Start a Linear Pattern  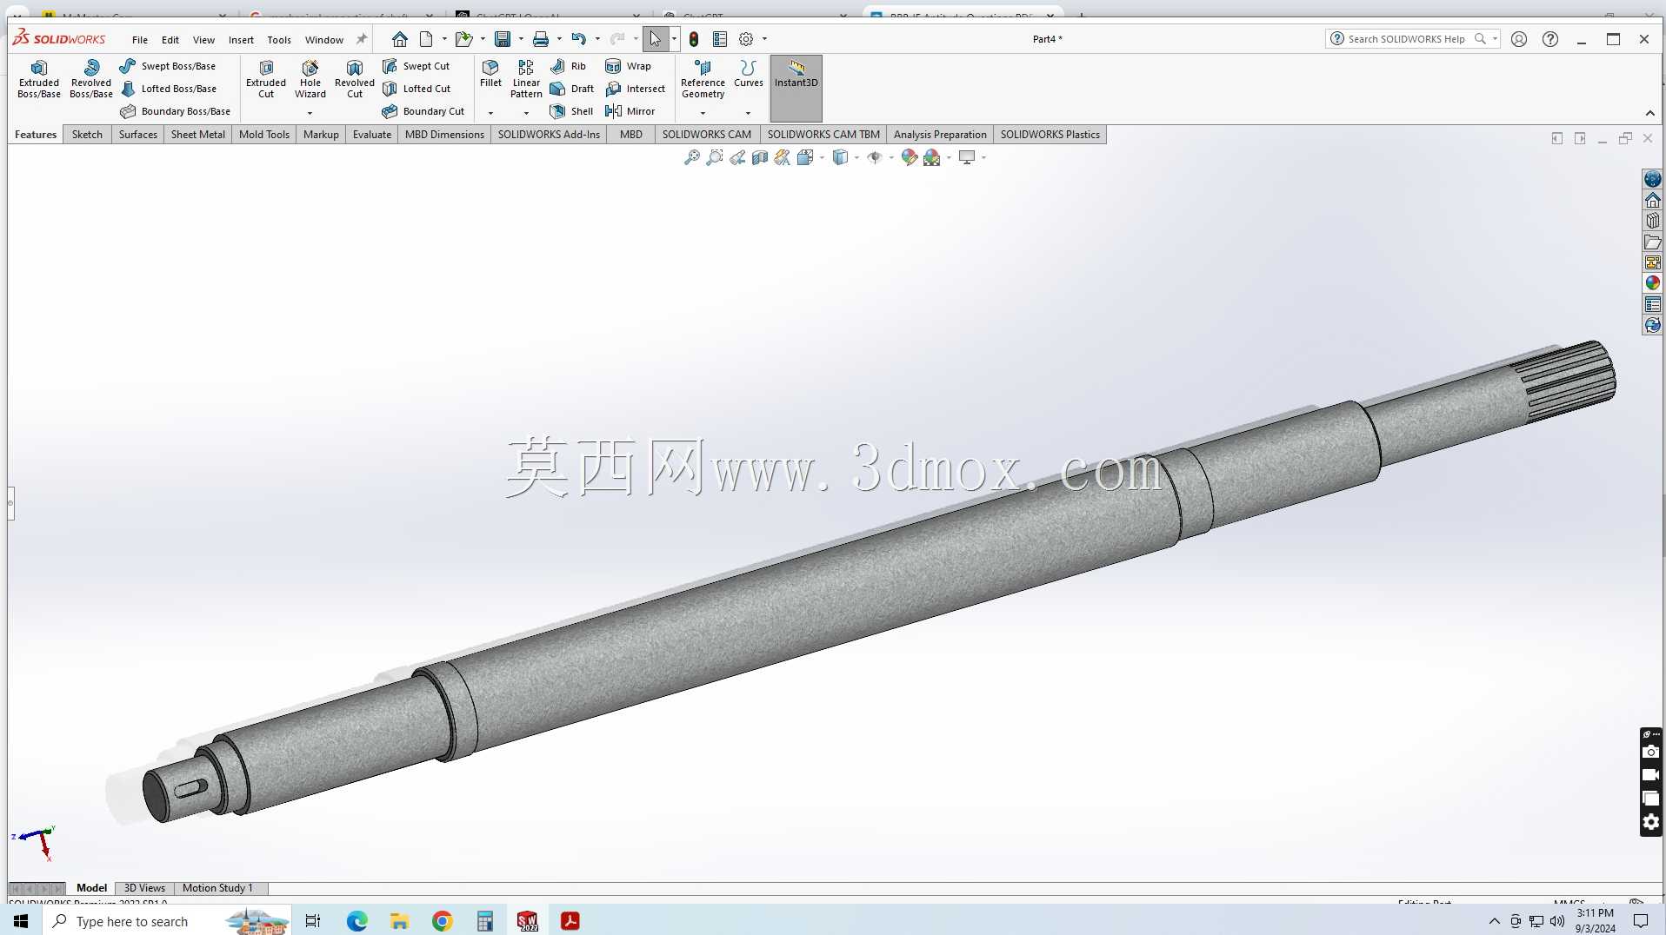click(x=526, y=78)
